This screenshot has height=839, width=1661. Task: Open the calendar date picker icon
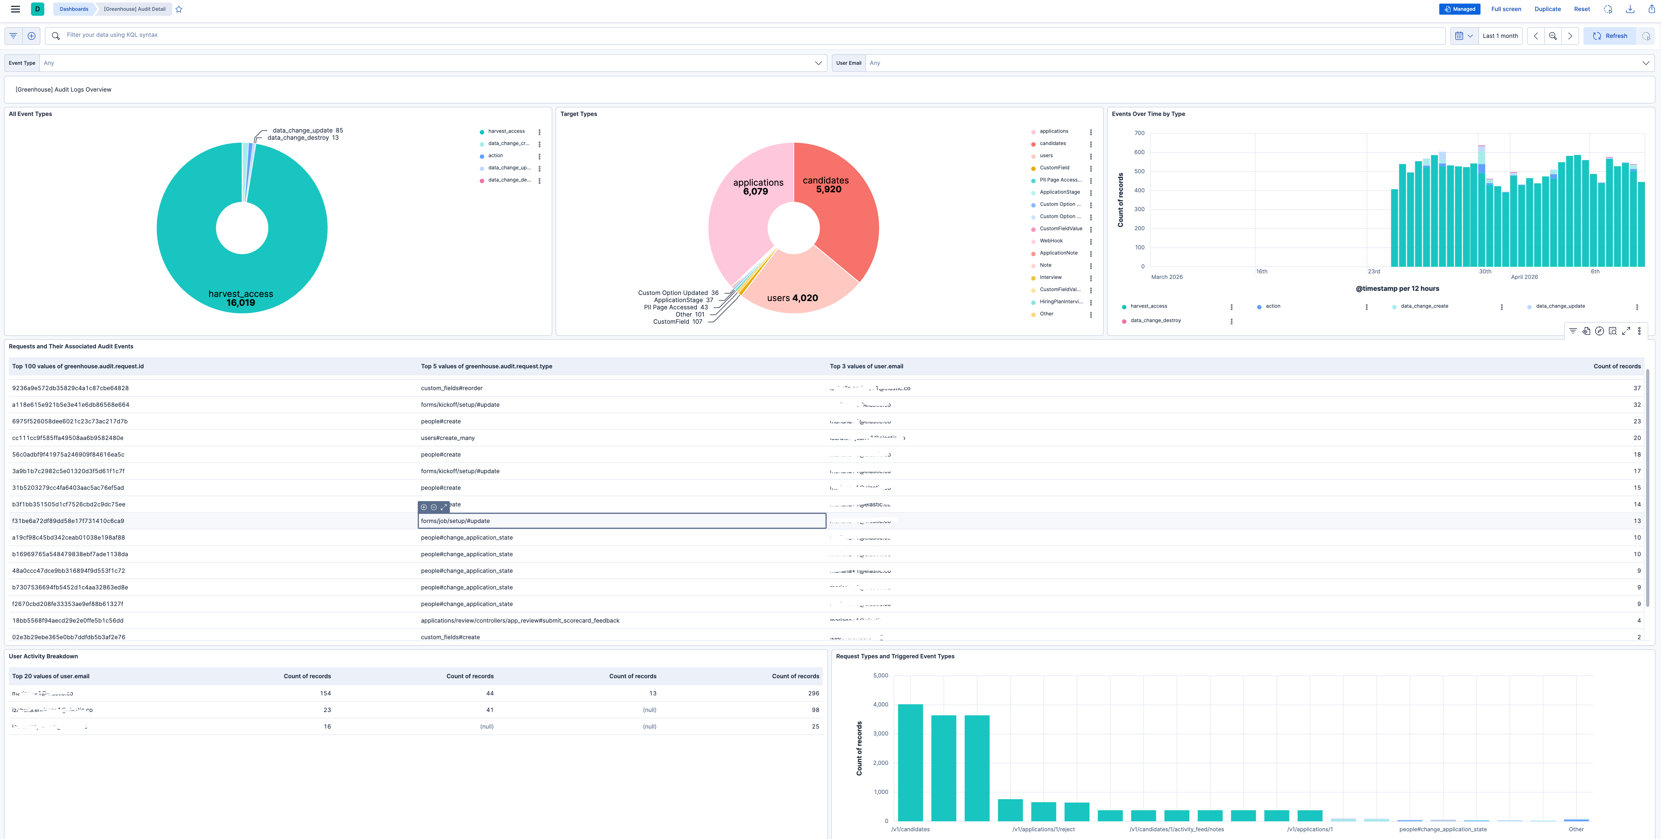(1460, 35)
